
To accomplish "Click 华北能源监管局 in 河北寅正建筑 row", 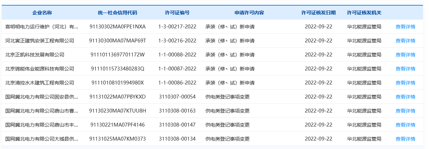I will coord(364,41).
